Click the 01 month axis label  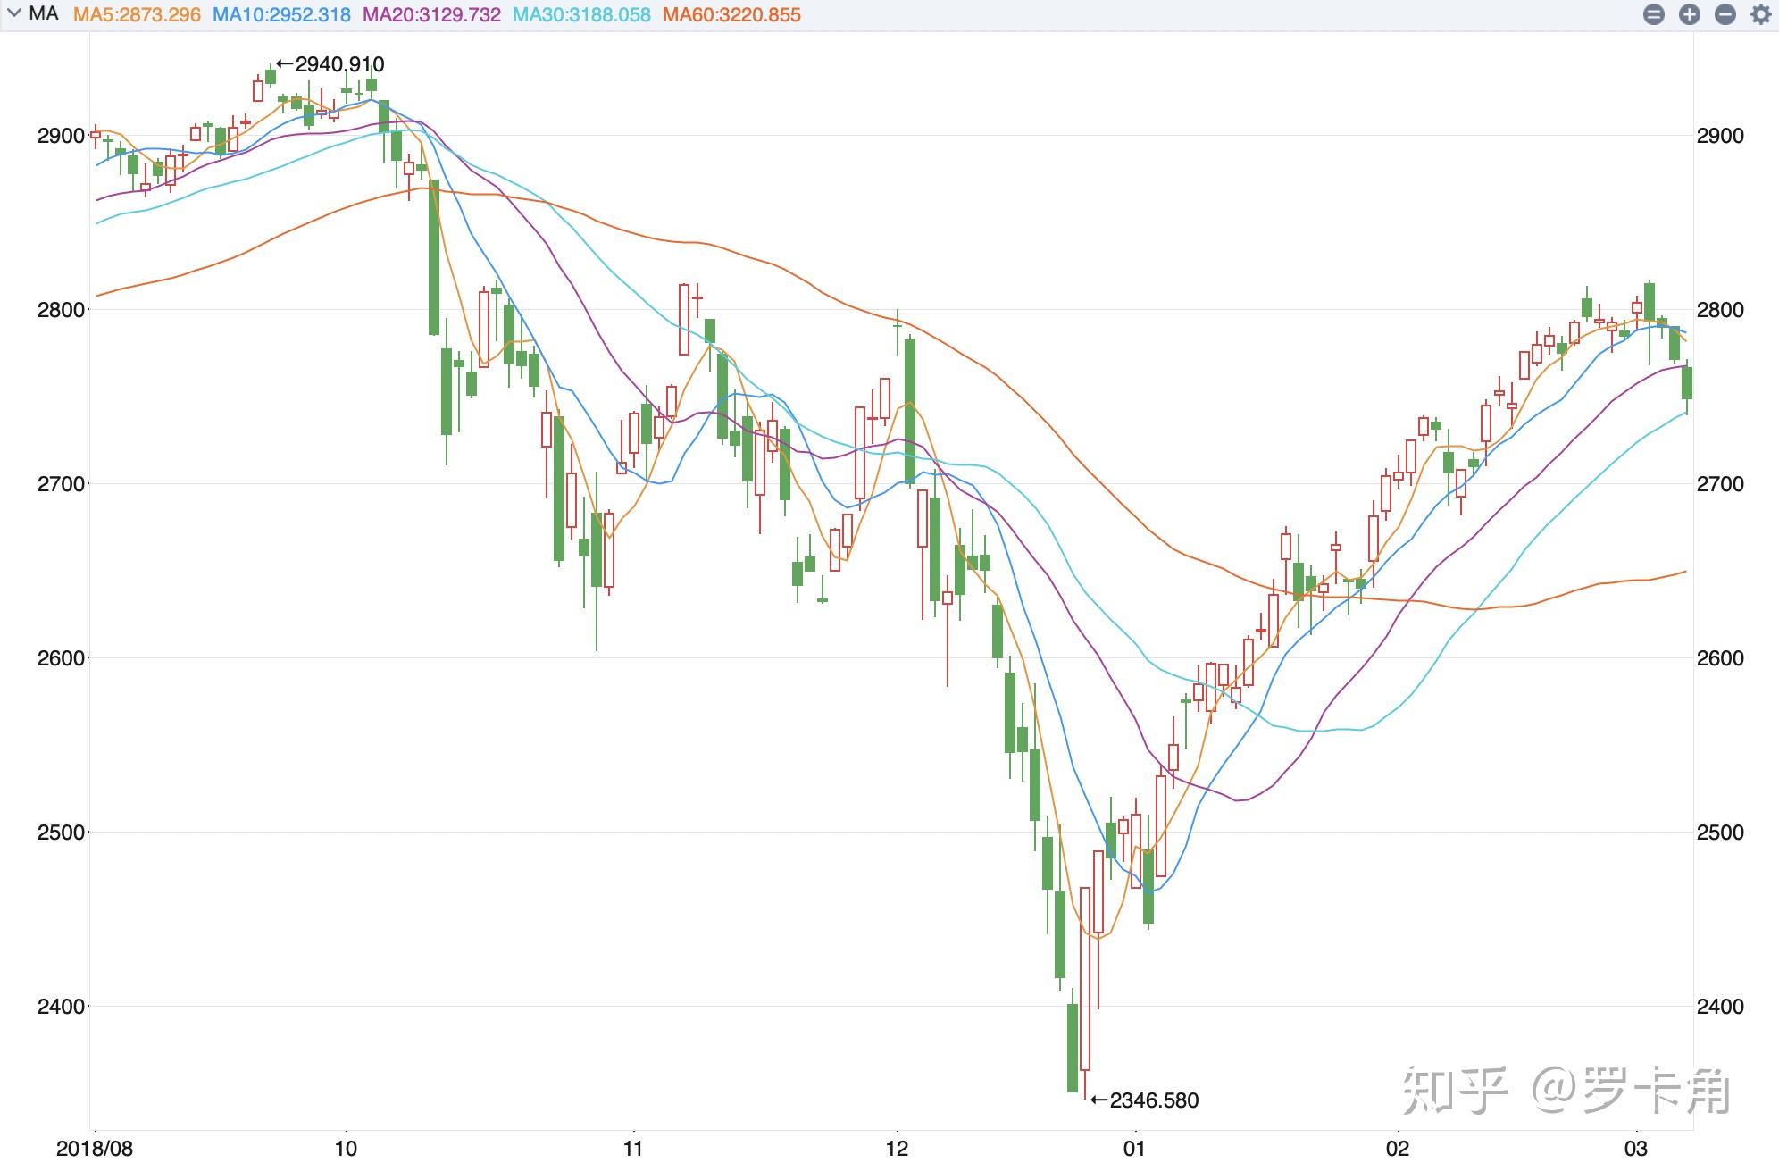pos(1134,1148)
